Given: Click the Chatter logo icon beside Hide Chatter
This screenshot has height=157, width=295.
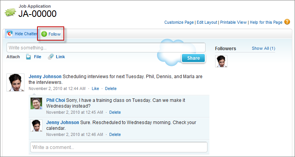Looking at the screenshot, I should [x=10, y=34].
